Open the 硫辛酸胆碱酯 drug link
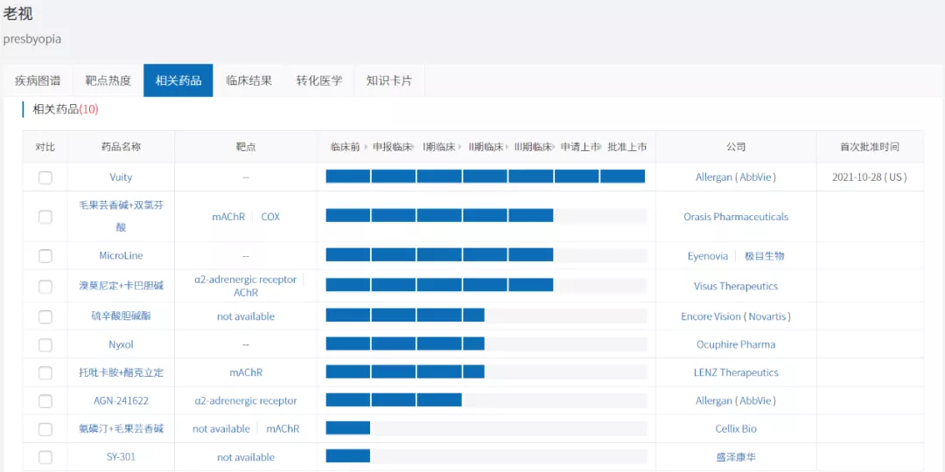Screen dimensions: 945x472 (121, 316)
